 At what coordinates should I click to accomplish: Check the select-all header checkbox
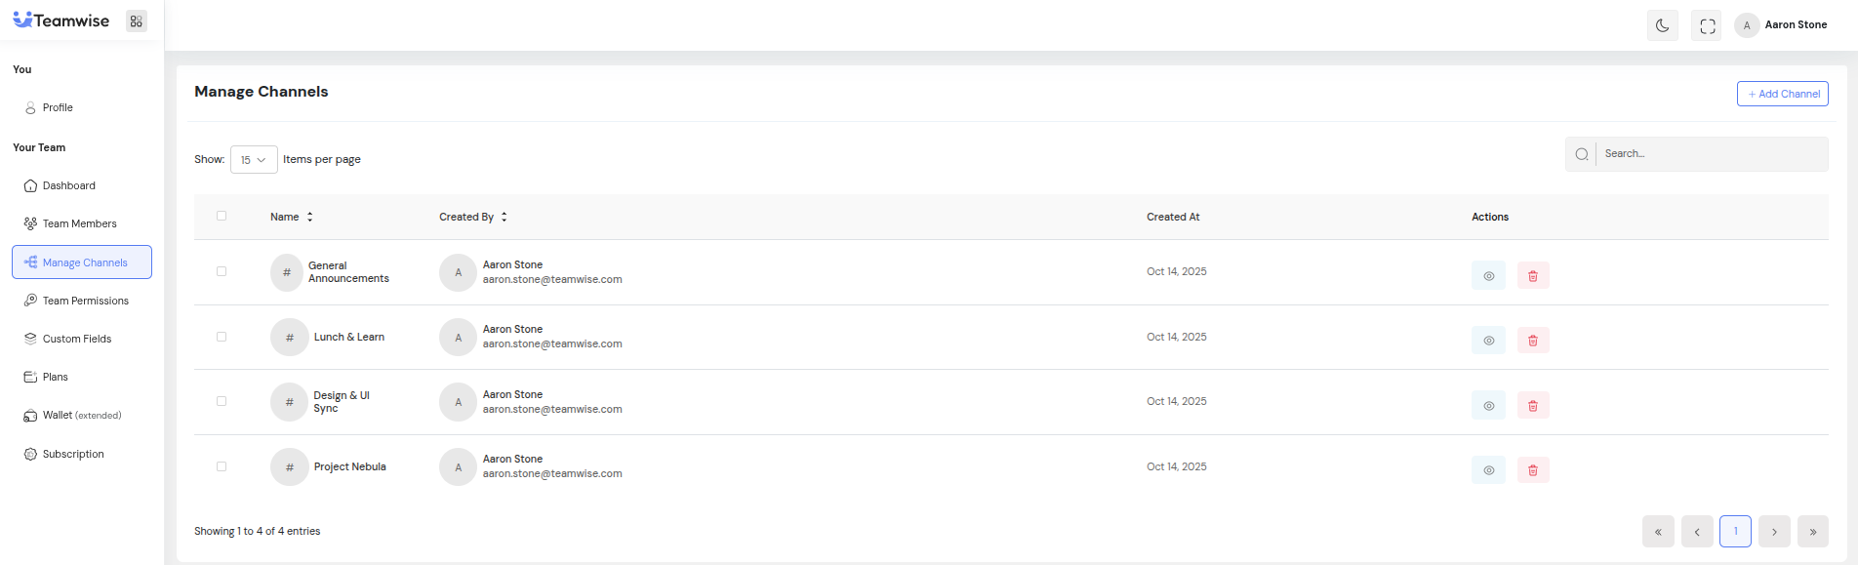[x=222, y=217]
